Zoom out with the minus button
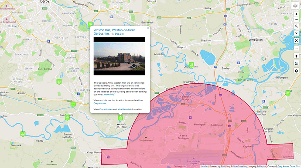The width and height of the screenshot is (301, 168). 296,19
